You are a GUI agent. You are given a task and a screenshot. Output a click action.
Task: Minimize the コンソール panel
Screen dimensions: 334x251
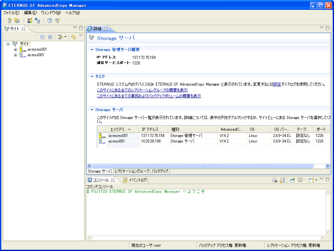click(x=321, y=179)
